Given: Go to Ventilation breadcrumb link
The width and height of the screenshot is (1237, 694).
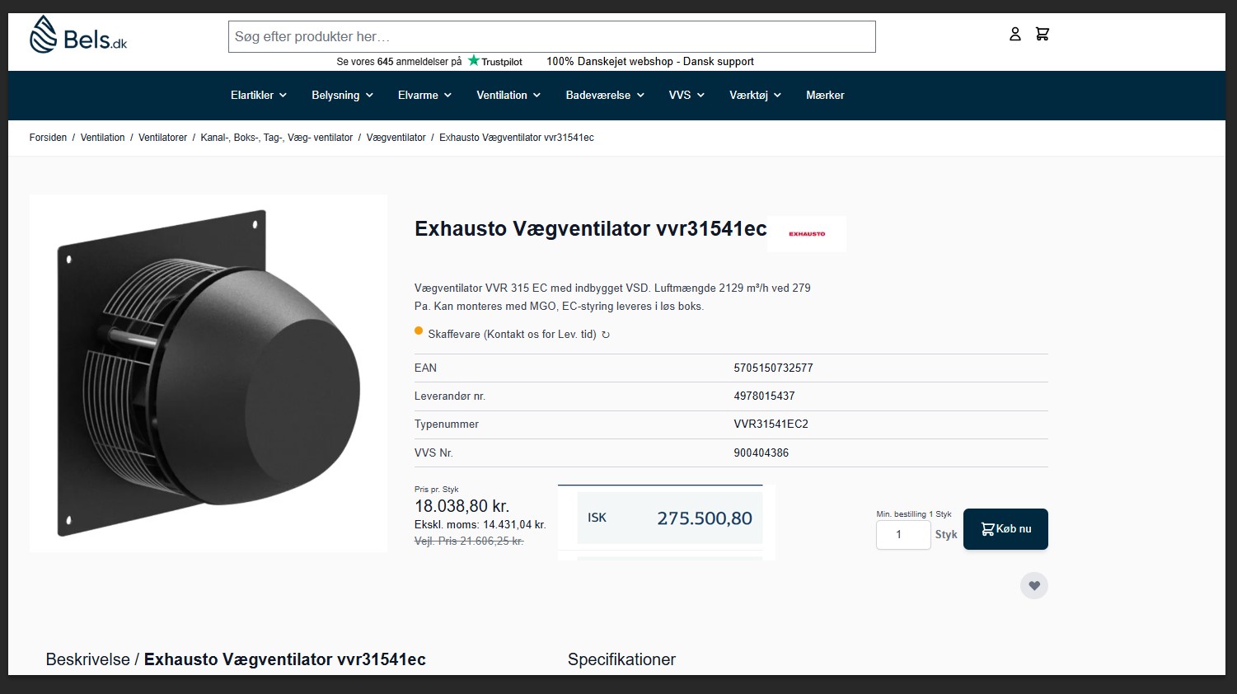Looking at the screenshot, I should point(103,138).
